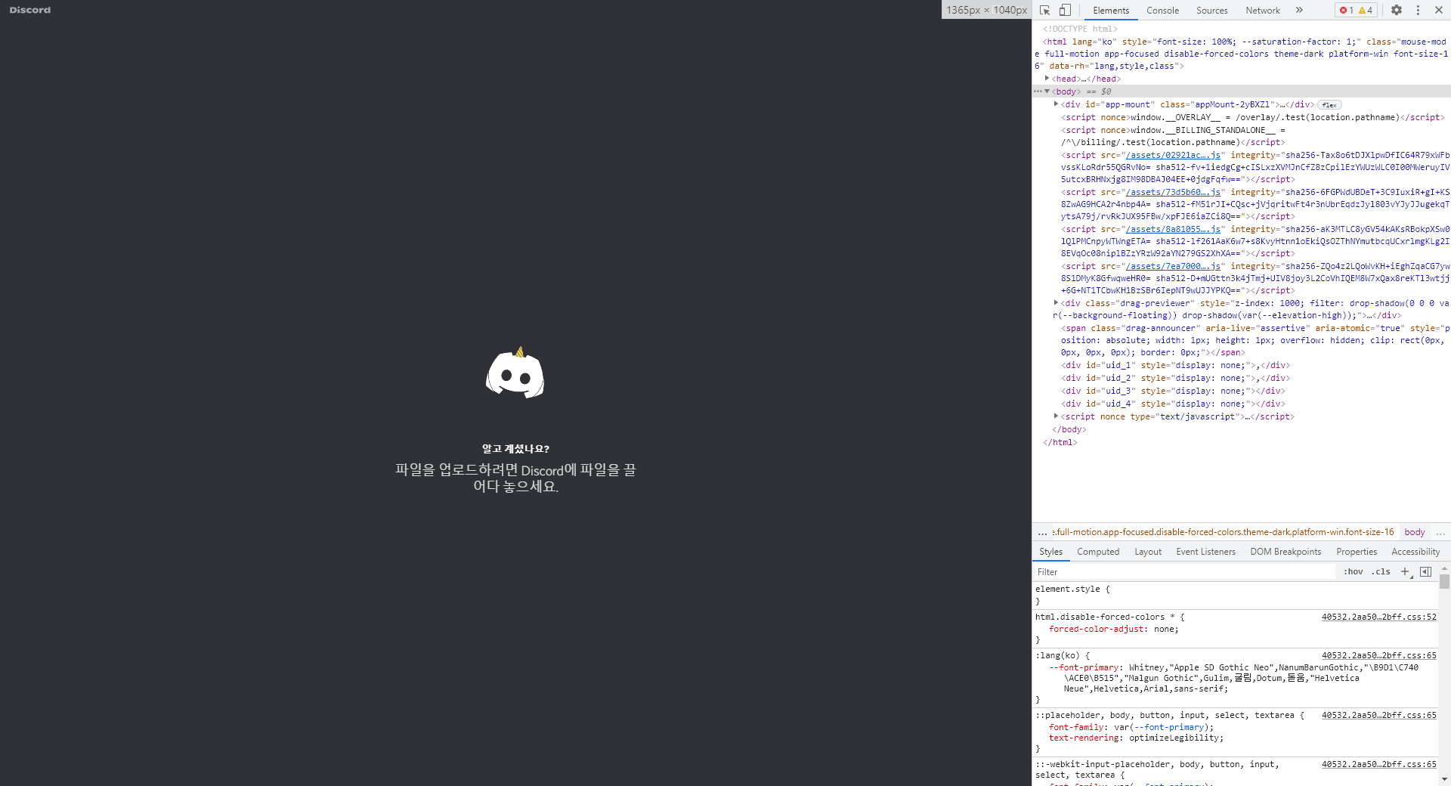Close the DevTools panel
This screenshot has width=1451, height=786.
[x=1438, y=10]
